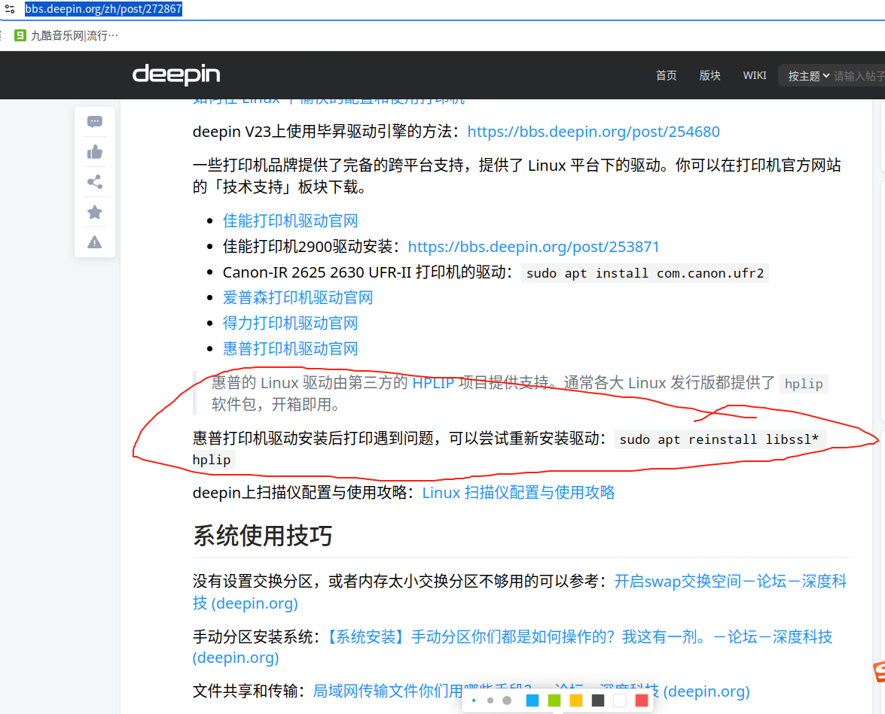Pick the dark gray annotation color
885x714 pixels.
[x=598, y=700]
